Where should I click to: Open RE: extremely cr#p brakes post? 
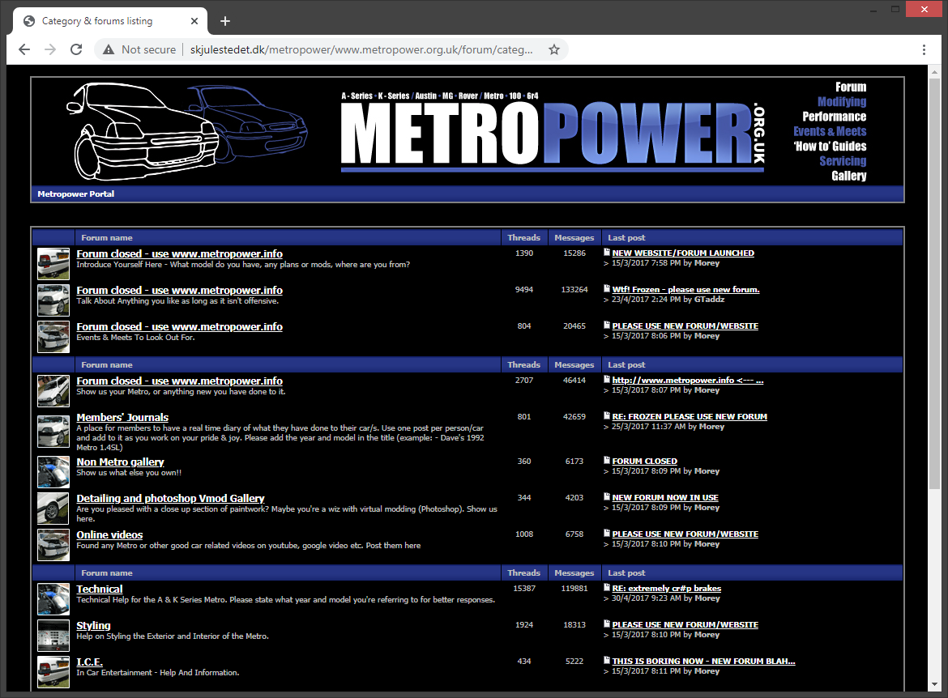666,588
